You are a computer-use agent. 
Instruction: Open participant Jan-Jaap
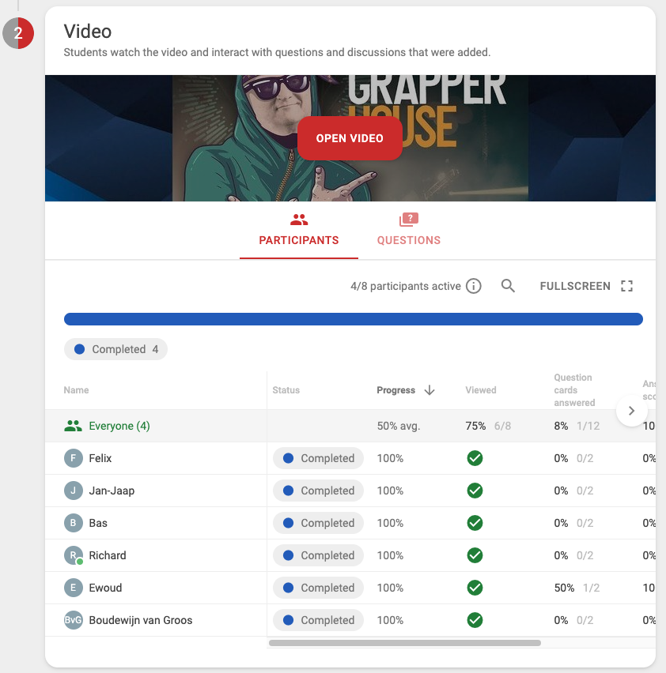(x=112, y=491)
